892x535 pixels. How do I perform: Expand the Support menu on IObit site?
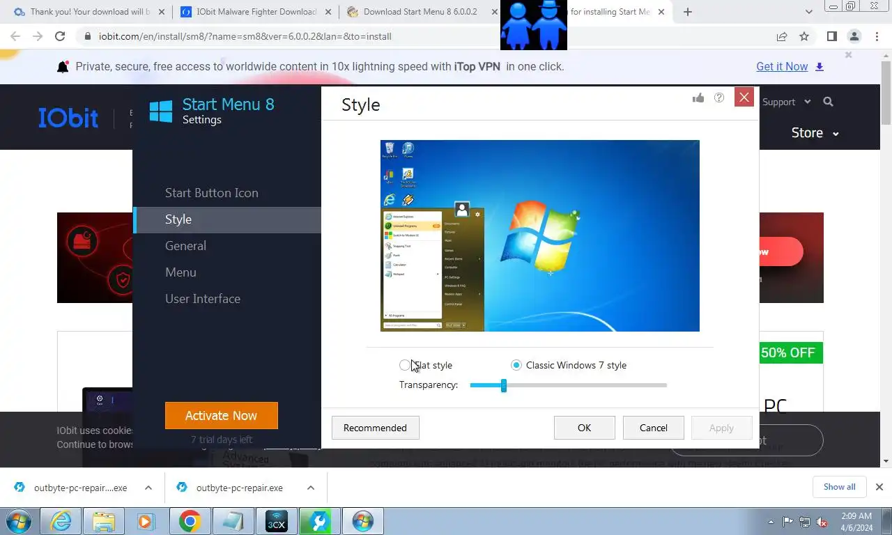[x=787, y=102]
